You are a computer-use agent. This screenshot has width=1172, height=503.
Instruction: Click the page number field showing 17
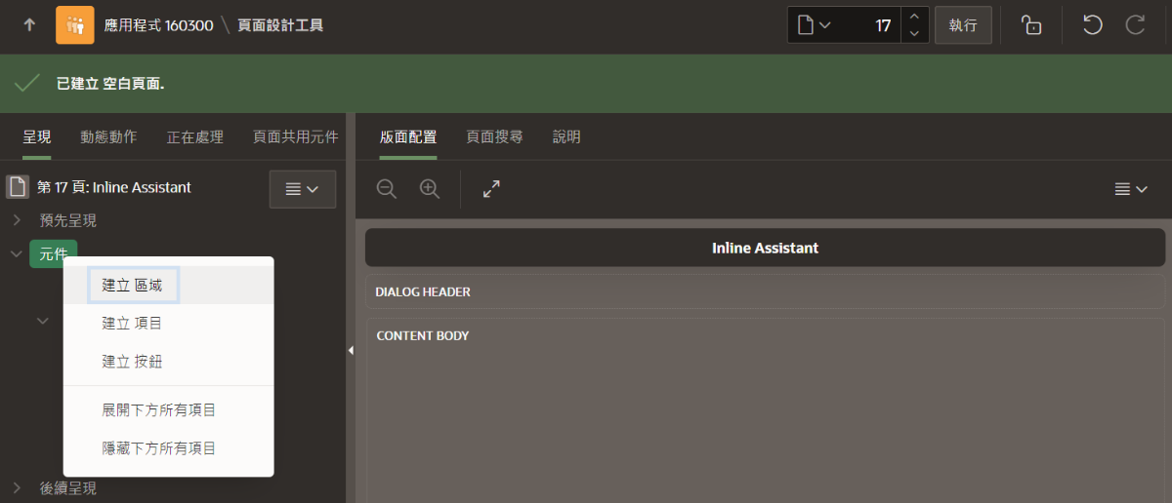click(x=870, y=25)
